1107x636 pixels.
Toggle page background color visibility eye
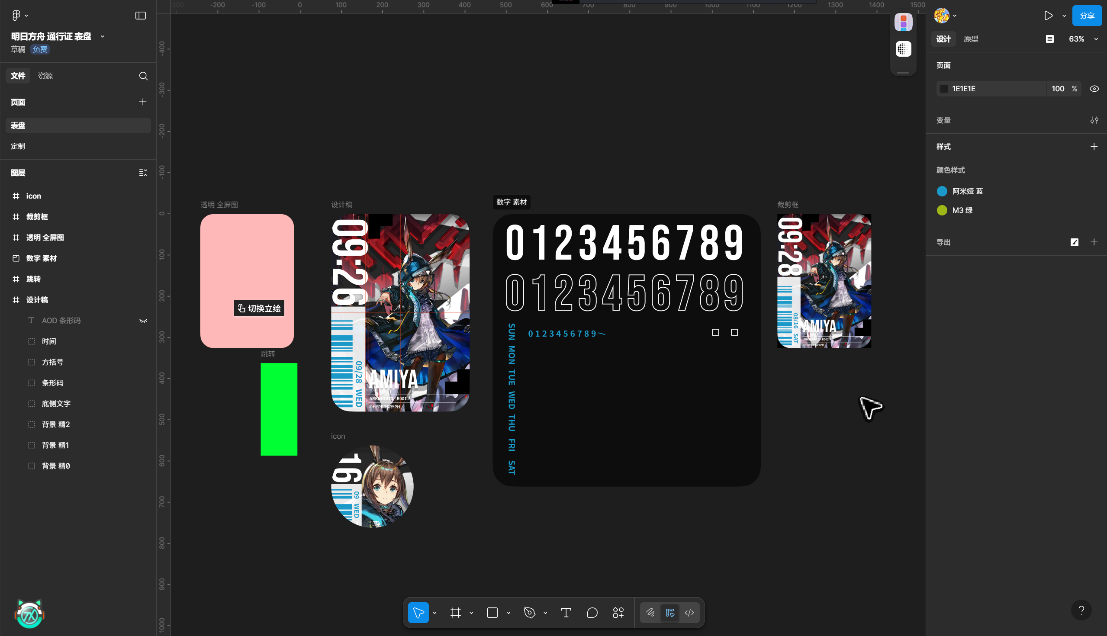pyautogui.click(x=1094, y=89)
